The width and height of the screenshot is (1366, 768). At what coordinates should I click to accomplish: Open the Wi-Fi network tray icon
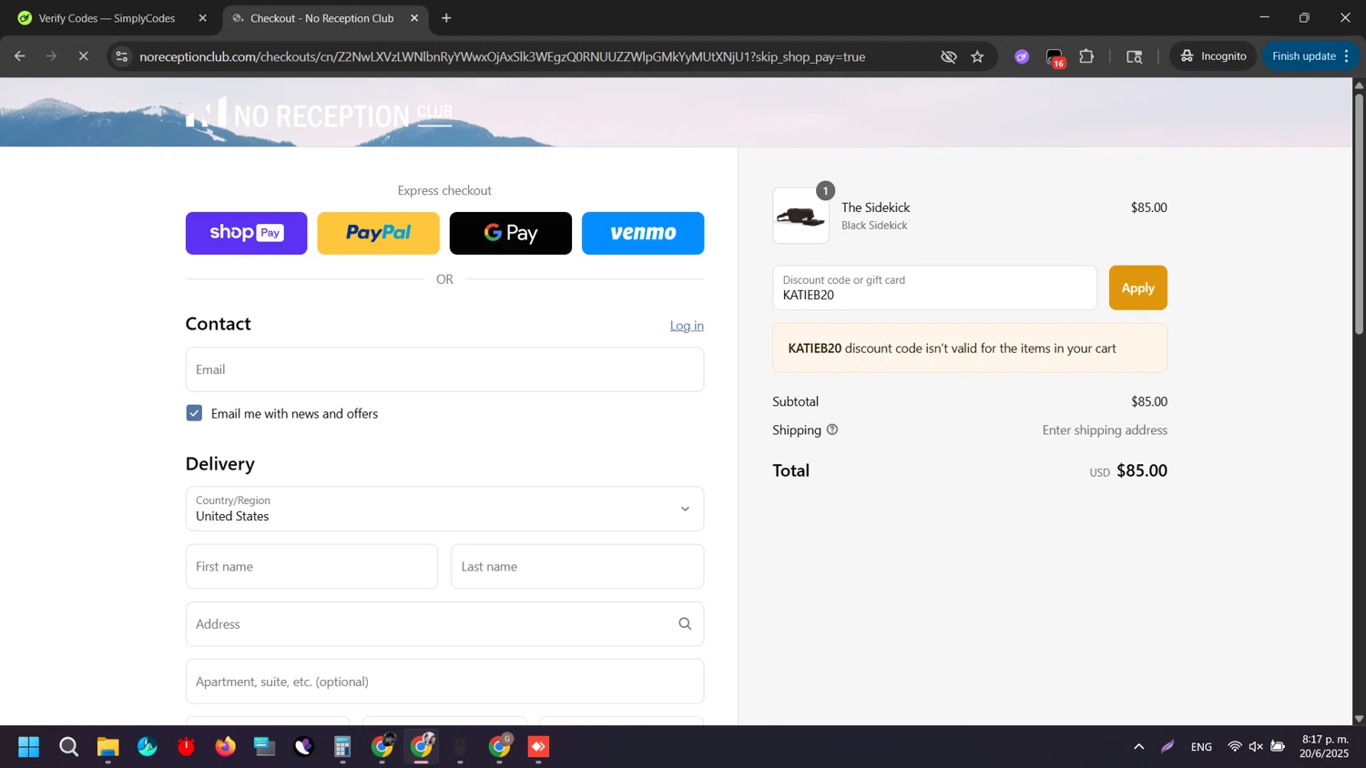(x=1235, y=747)
